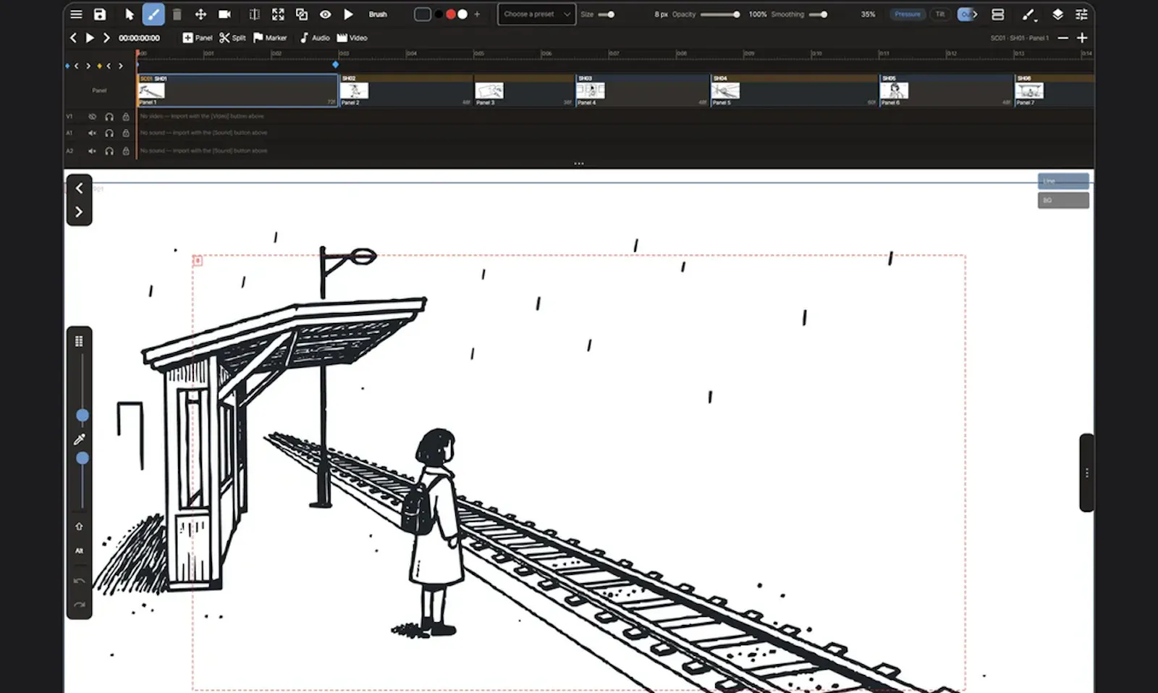This screenshot has height=693, width=1158.
Task: Select the BG layer tab
Action: point(1063,200)
